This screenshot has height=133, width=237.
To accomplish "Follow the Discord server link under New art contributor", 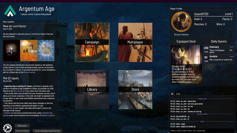I will [30, 73].
